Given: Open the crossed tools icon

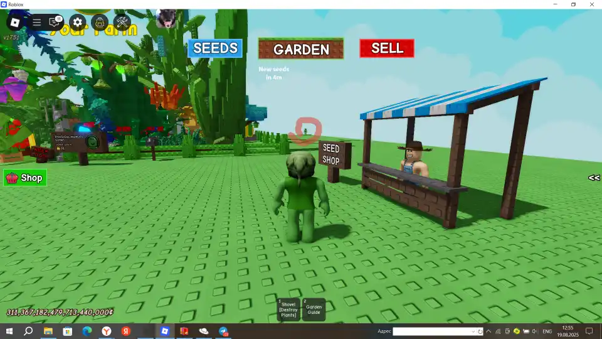Looking at the screenshot, I should click(x=122, y=23).
